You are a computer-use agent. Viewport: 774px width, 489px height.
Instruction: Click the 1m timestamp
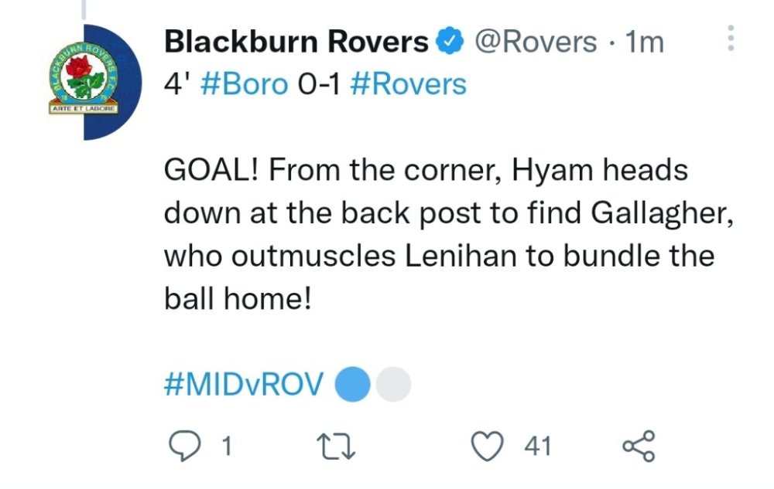(644, 42)
